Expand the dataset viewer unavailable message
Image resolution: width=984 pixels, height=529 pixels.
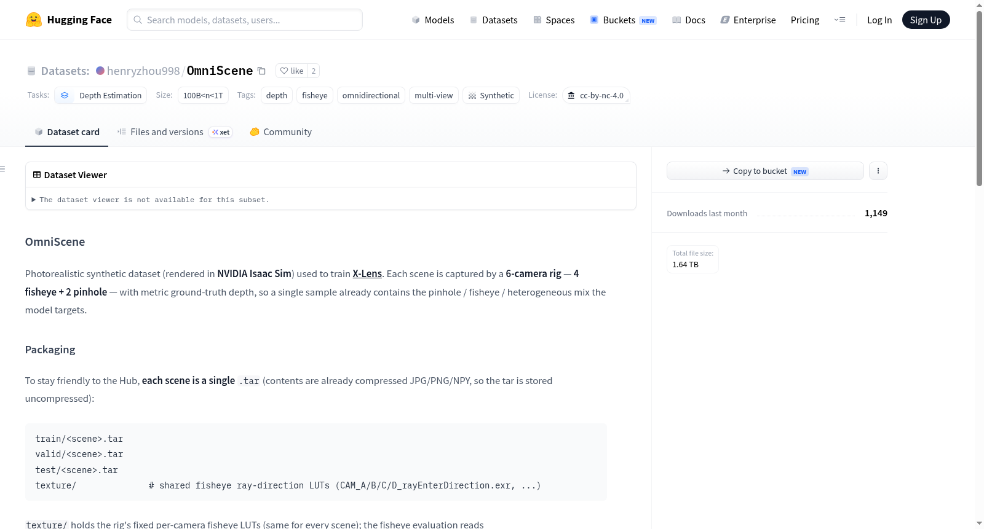pos(151,200)
